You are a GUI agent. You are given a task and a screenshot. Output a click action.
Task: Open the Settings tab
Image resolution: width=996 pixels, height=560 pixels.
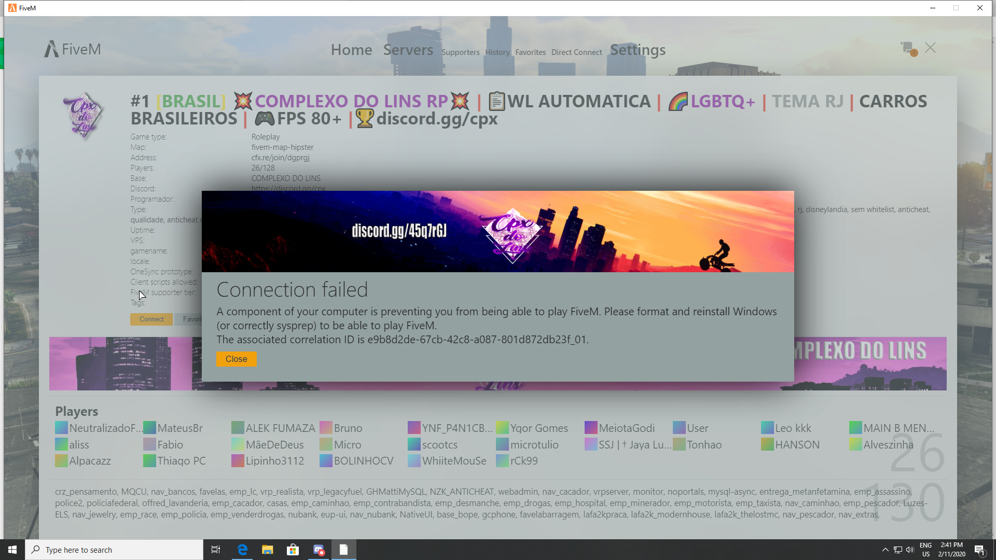point(638,50)
